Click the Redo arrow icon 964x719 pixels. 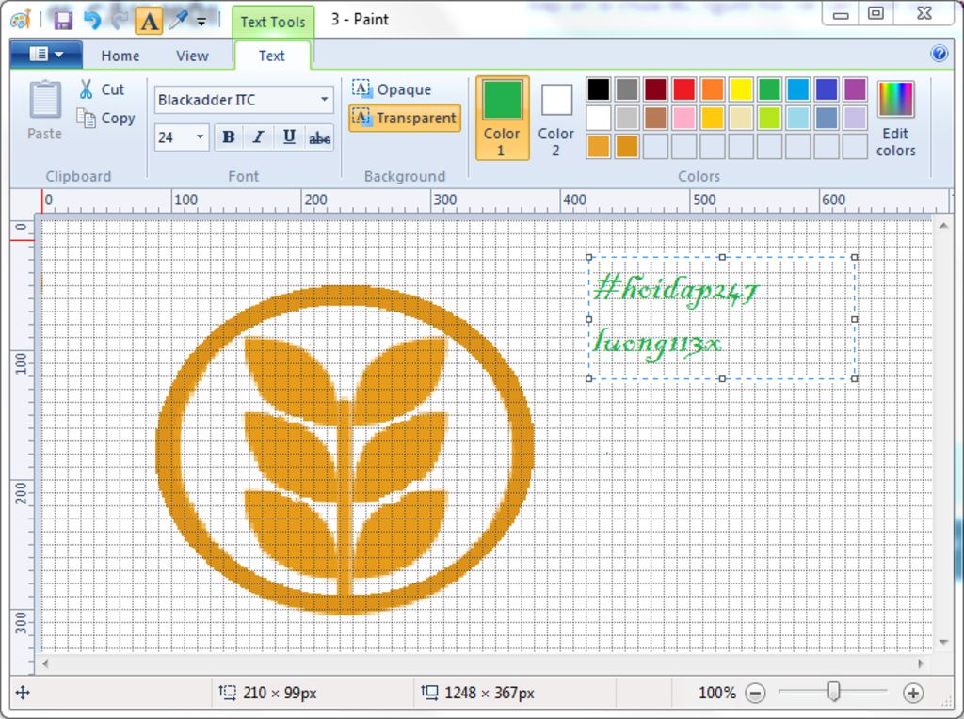click(x=119, y=21)
